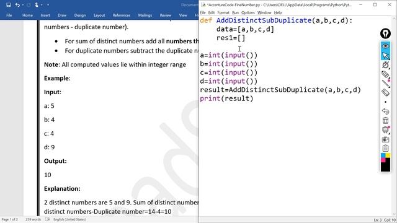Click the Save icon in Word
Screen dimensions: 397x223
[8, 5]
